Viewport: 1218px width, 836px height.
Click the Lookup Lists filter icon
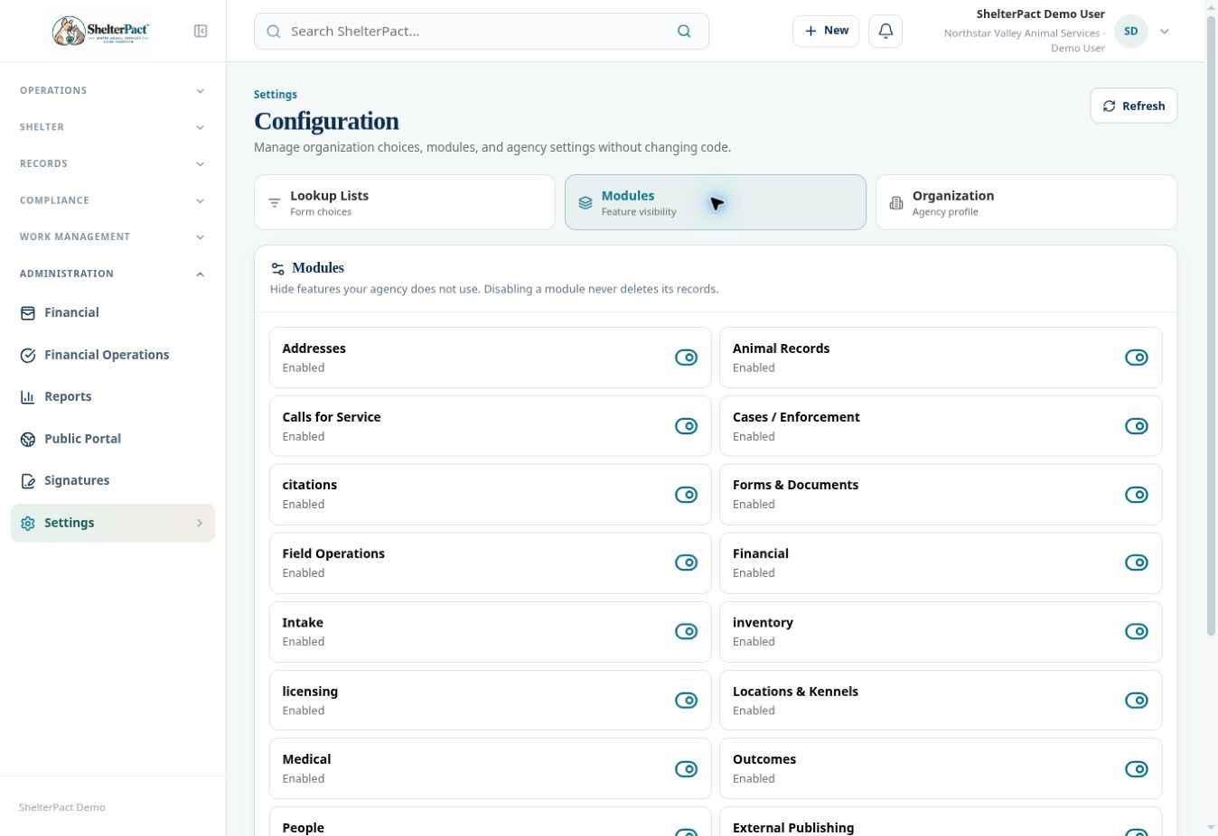[275, 202]
